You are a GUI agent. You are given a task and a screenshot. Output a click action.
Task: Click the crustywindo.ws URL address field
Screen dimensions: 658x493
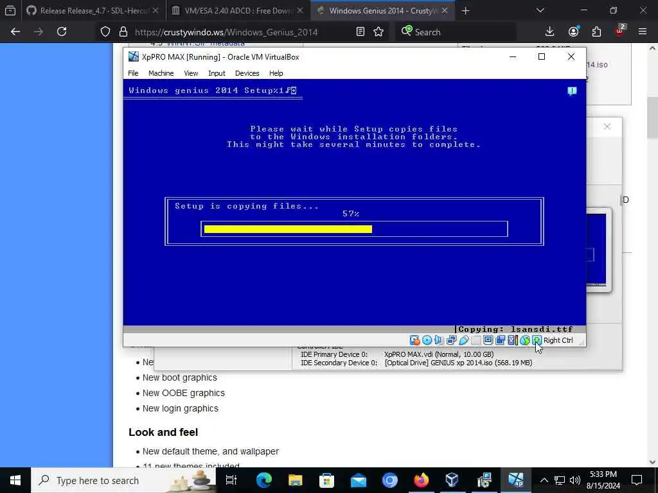226,32
